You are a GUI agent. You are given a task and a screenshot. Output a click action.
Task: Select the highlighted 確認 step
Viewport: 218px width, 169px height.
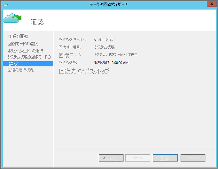point(28,64)
